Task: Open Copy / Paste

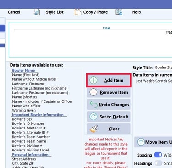Action: pyautogui.click(x=95, y=12)
